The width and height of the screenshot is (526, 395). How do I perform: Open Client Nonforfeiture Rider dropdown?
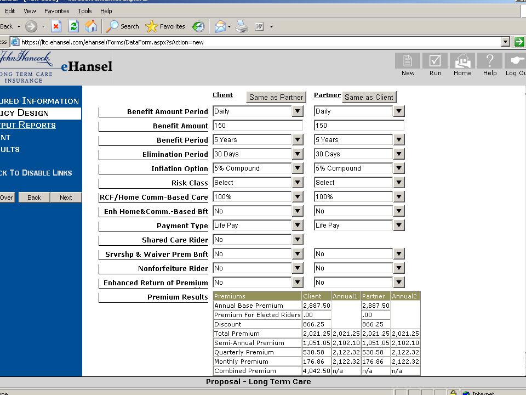pos(298,268)
